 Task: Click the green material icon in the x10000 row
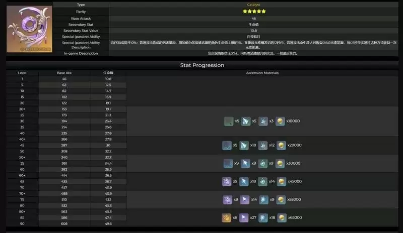tap(229, 121)
